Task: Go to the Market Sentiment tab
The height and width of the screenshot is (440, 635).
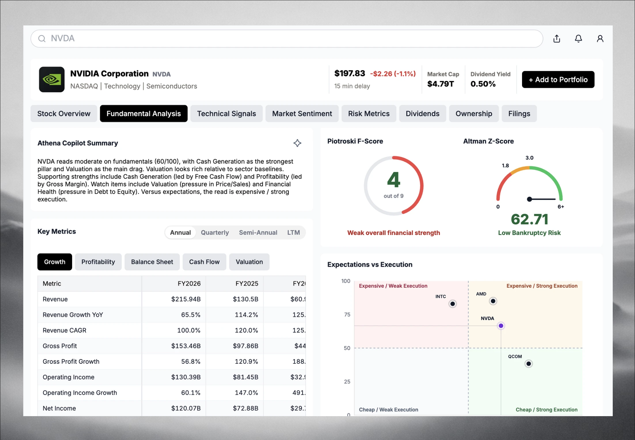Action: point(302,114)
